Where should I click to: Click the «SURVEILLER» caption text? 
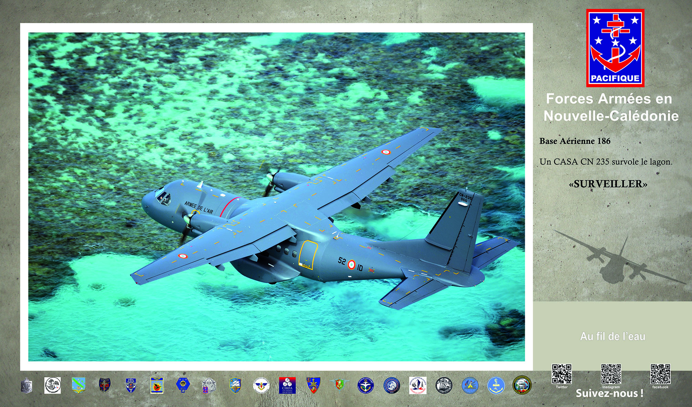[608, 184]
